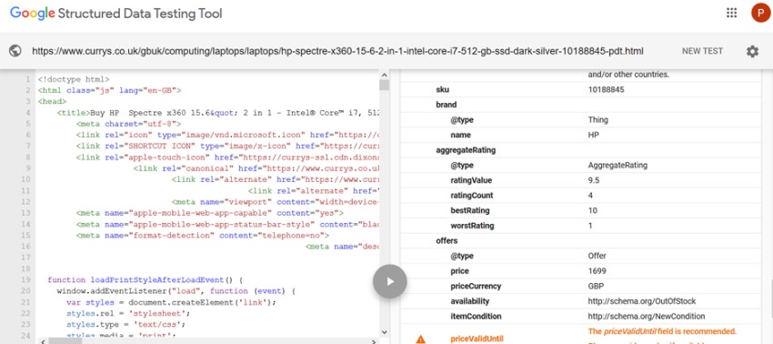Viewport: 773px width, 344px height.
Task: Click the document.createElement('link') line
Action: [x=172, y=302]
